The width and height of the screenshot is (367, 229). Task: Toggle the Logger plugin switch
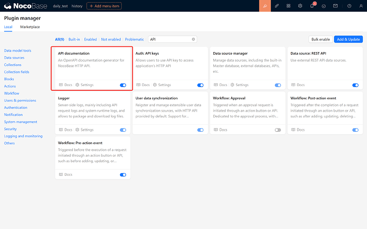click(x=123, y=130)
